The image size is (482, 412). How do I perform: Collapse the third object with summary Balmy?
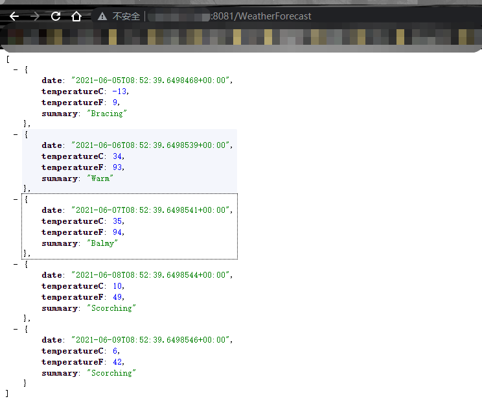pos(16,199)
